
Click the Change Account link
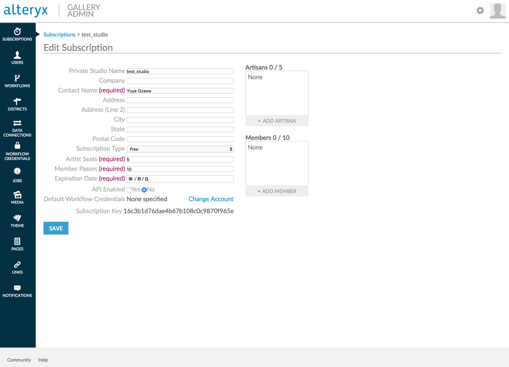[x=210, y=199]
